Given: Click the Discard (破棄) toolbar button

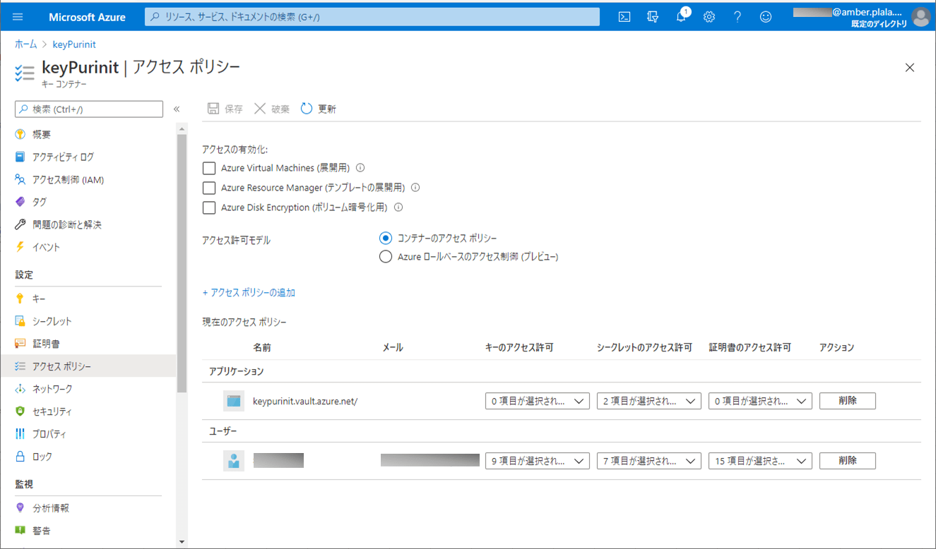Looking at the screenshot, I should [272, 109].
